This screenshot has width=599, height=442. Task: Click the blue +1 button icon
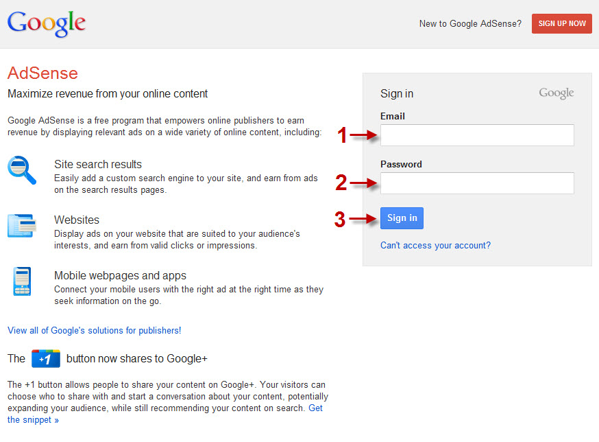click(46, 358)
